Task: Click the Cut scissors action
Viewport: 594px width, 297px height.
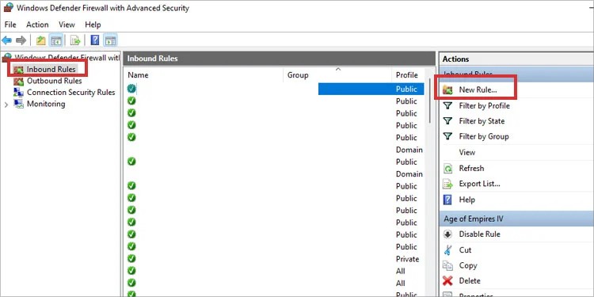Action: (465, 250)
